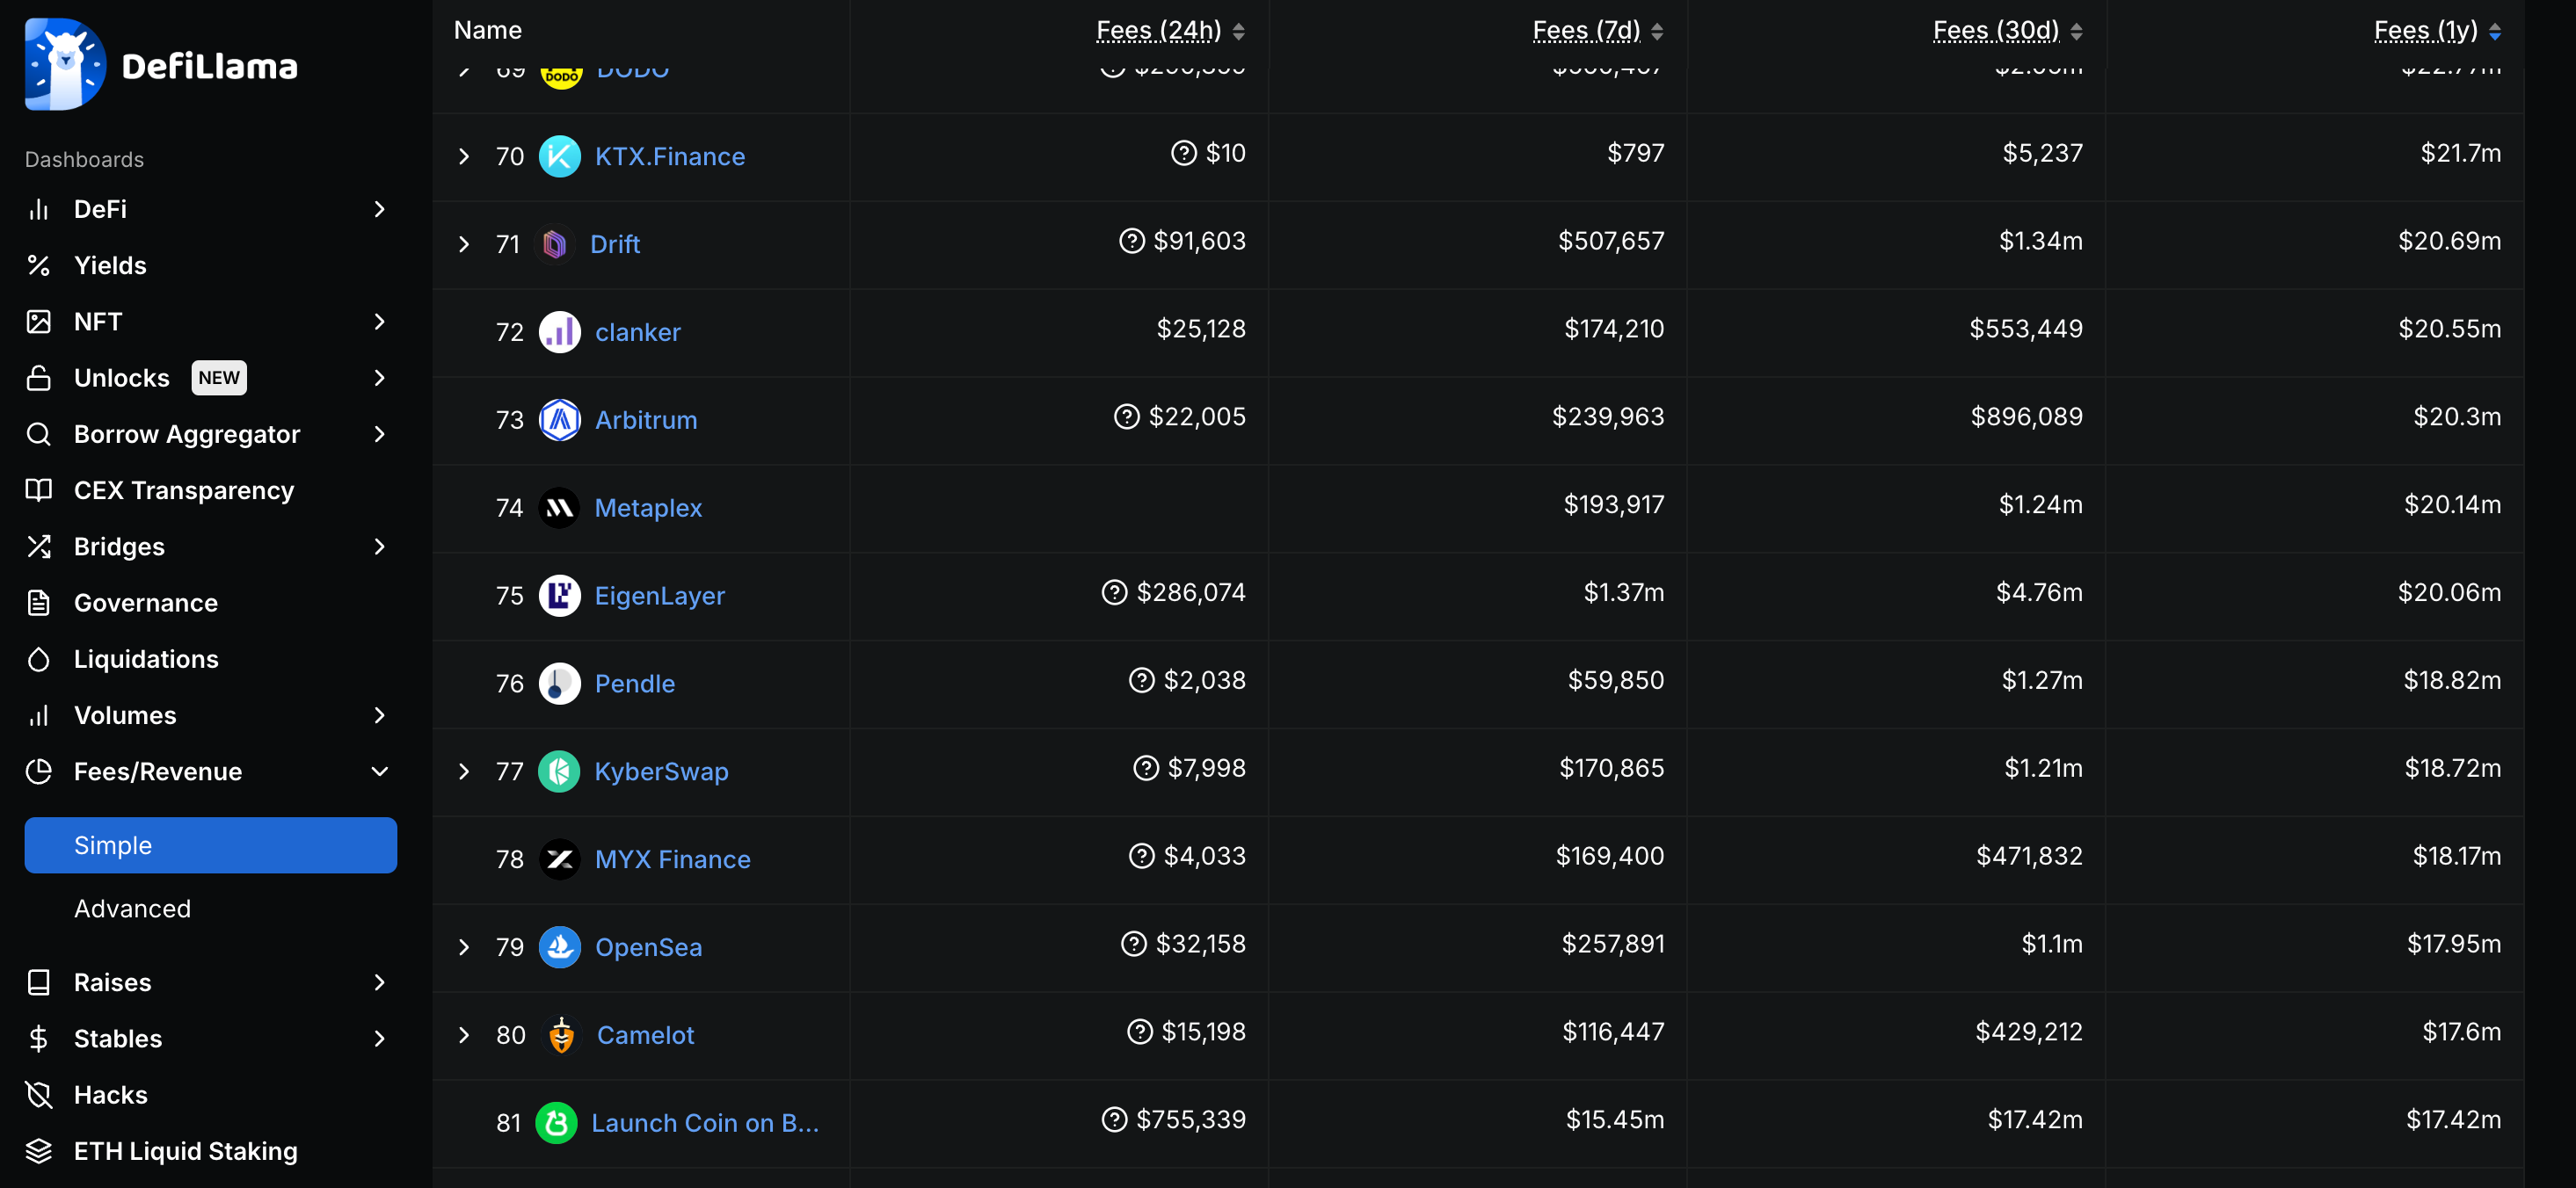This screenshot has width=2576, height=1188.
Task: Click the ETH Liquid Staking layers icon
Action: click(x=39, y=1151)
